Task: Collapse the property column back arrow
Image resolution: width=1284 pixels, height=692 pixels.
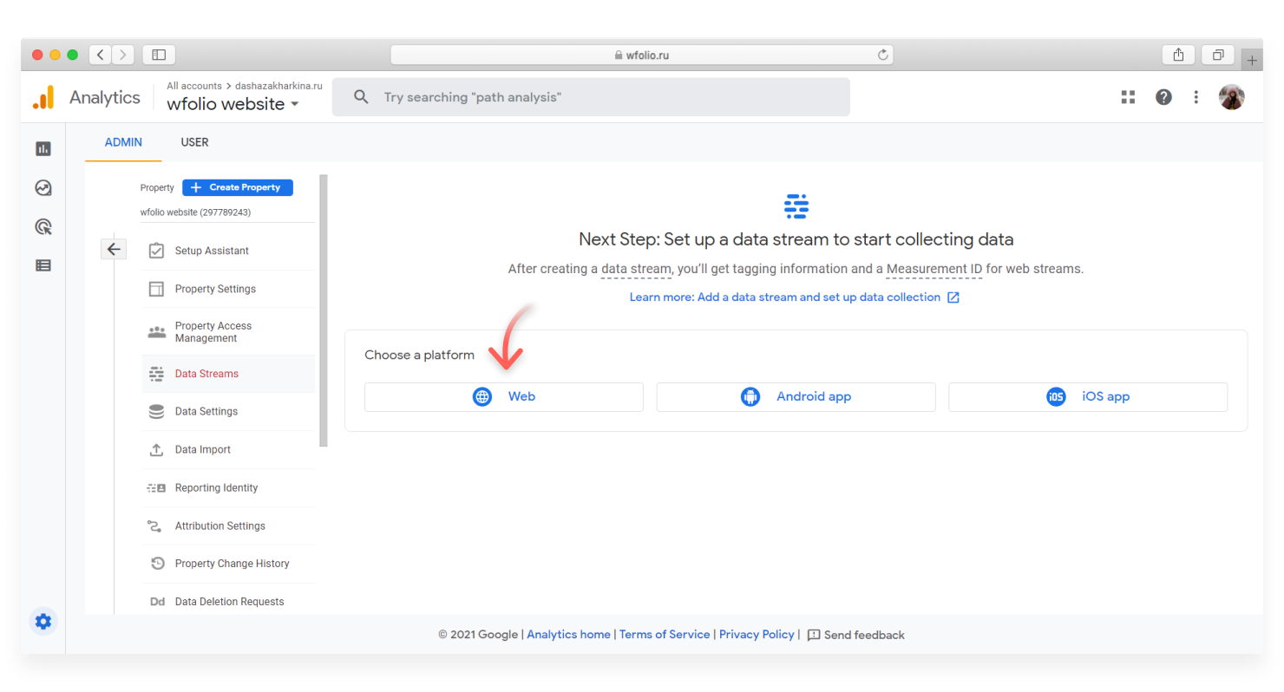Action: [114, 249]
